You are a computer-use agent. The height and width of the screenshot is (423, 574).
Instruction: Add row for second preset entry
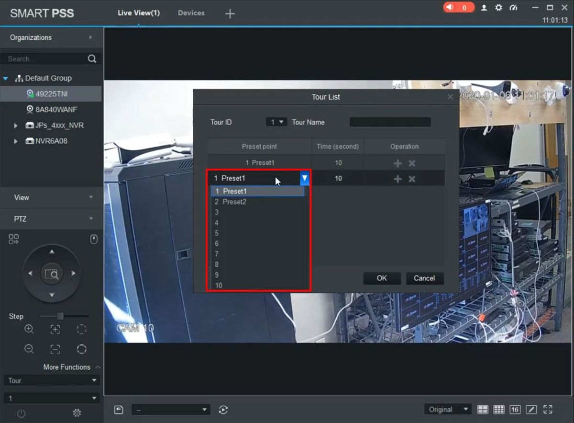click(x=397, y=179)
